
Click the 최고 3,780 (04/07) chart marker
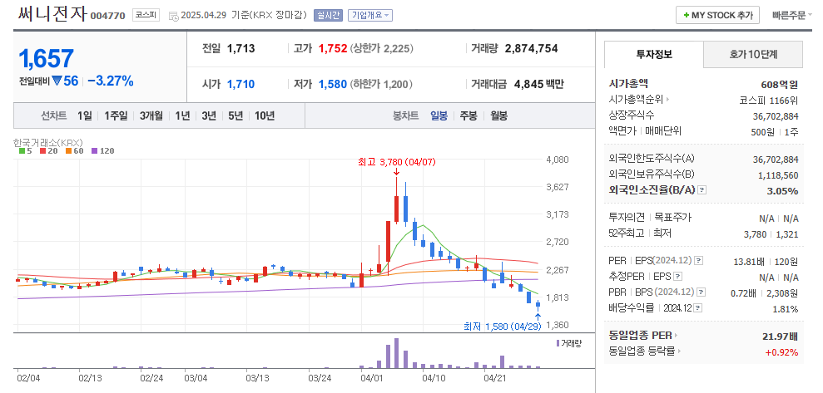point(396,163)
